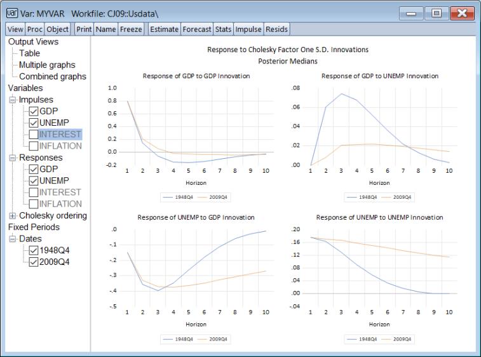The width and height of the screenshot is (481, 357).
Task: Collapse the Impulses tree node
Action: (12, 100)
